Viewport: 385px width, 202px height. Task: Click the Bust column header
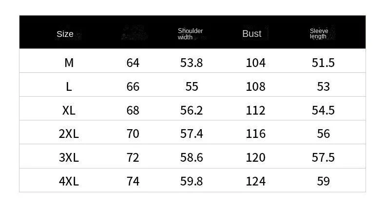(x=252, y=34)
